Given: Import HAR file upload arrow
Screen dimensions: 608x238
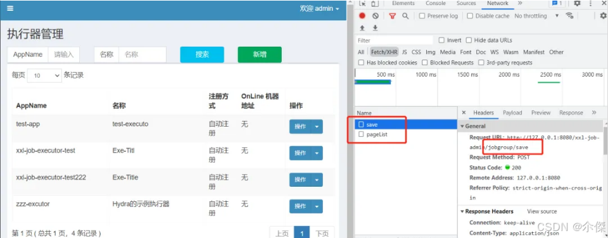Looking at the screenshot, I should tap(362, 28).
